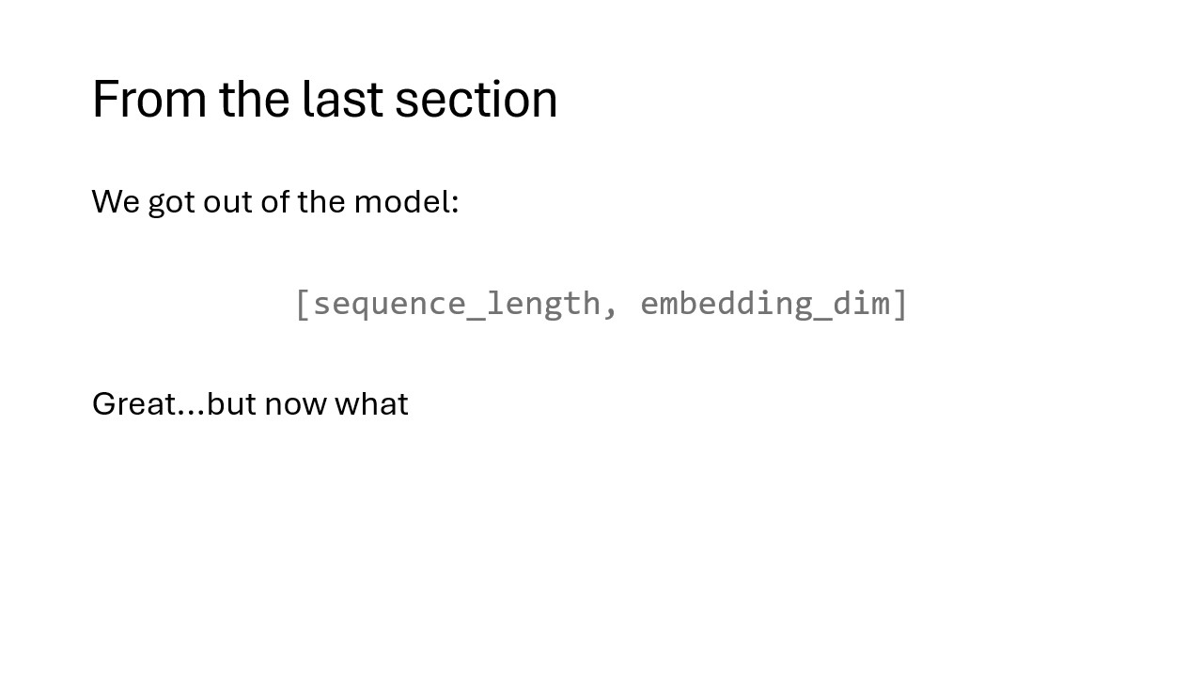Screen dimensions: 1203x677
Task: Click the word "Great" in the last line
Action: pos(133,403)
